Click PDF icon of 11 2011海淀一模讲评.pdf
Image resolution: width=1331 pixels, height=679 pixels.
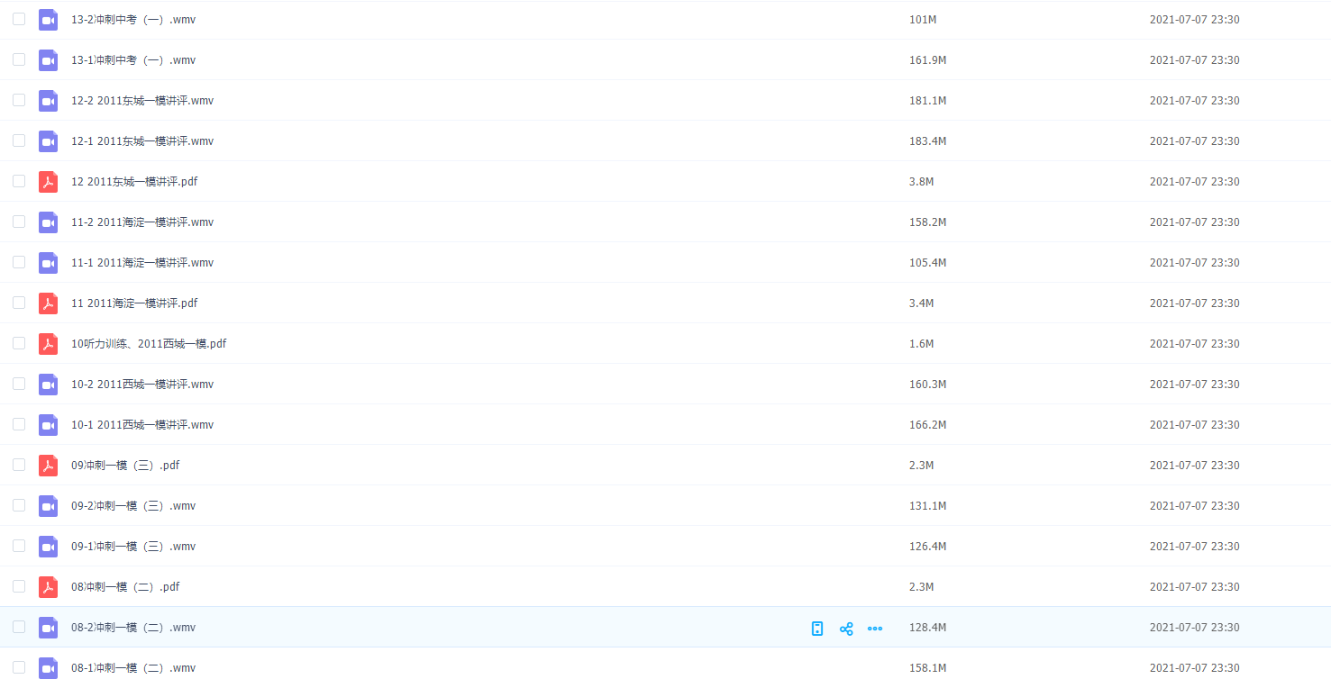click(48, 303)
